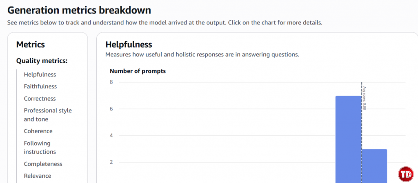
Task: Click the Avg score dashed line label
Action: pos(365,98)
